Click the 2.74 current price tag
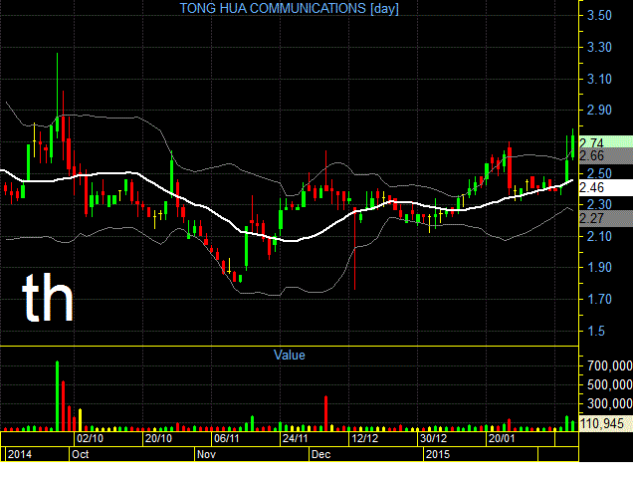This screenshot has width=633, height=482. pyautogui.click(x=606, y=141)
